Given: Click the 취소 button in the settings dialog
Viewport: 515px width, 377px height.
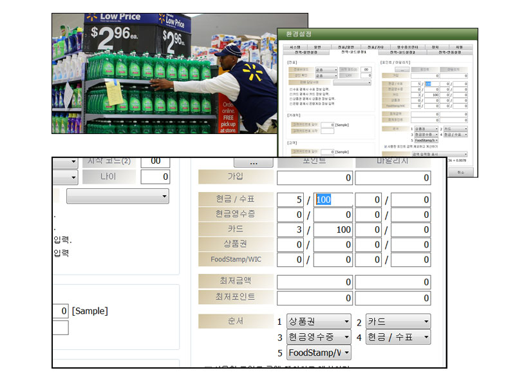Looking at the screenshot, I should (x=461, y=172).
